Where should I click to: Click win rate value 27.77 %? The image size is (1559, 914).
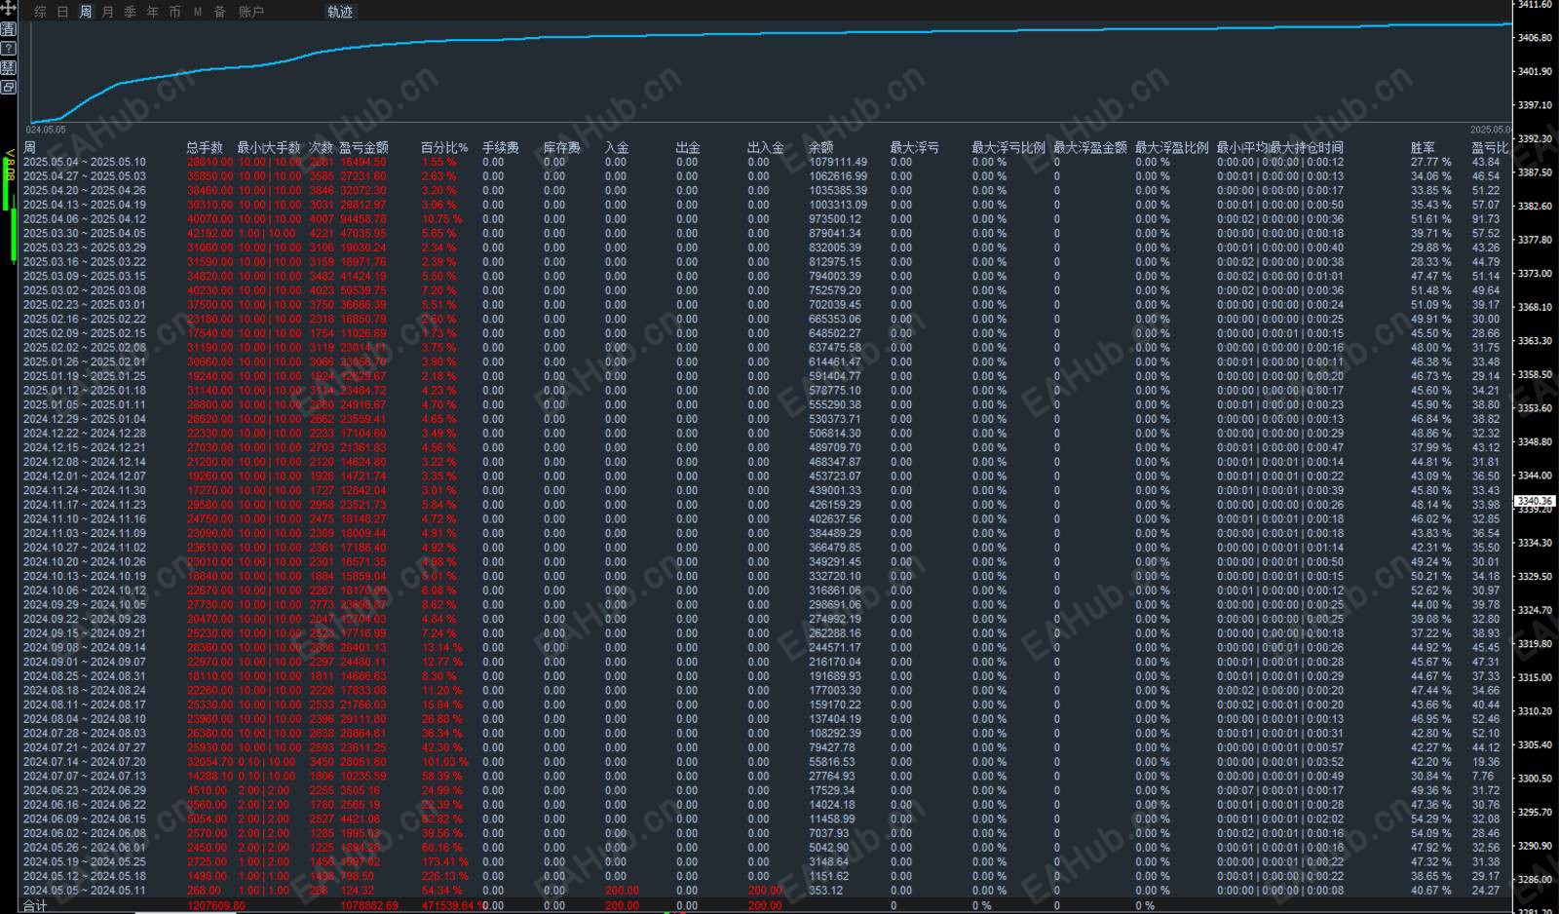[1430, 163]
